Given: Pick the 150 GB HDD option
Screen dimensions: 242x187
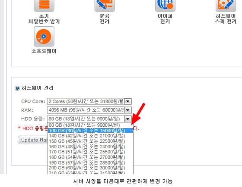Looking at the screenshot, I should (x=90, y=141).
